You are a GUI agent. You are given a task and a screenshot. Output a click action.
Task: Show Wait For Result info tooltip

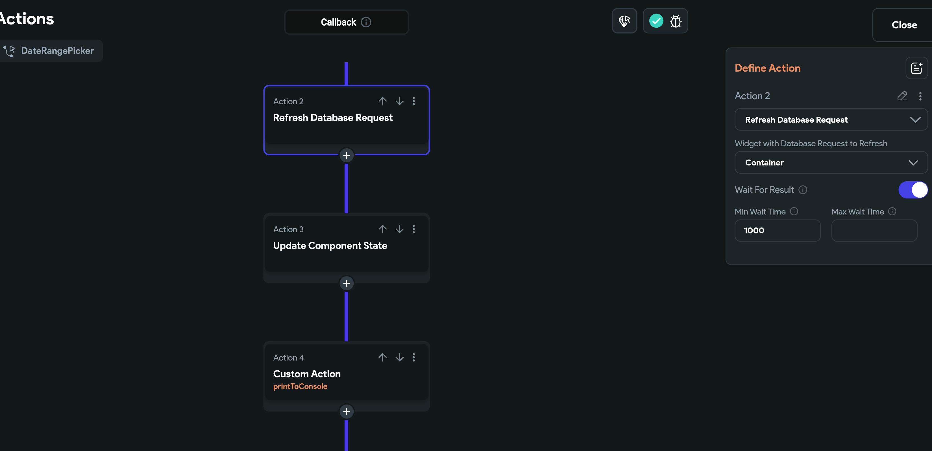(x=802, y=190)
